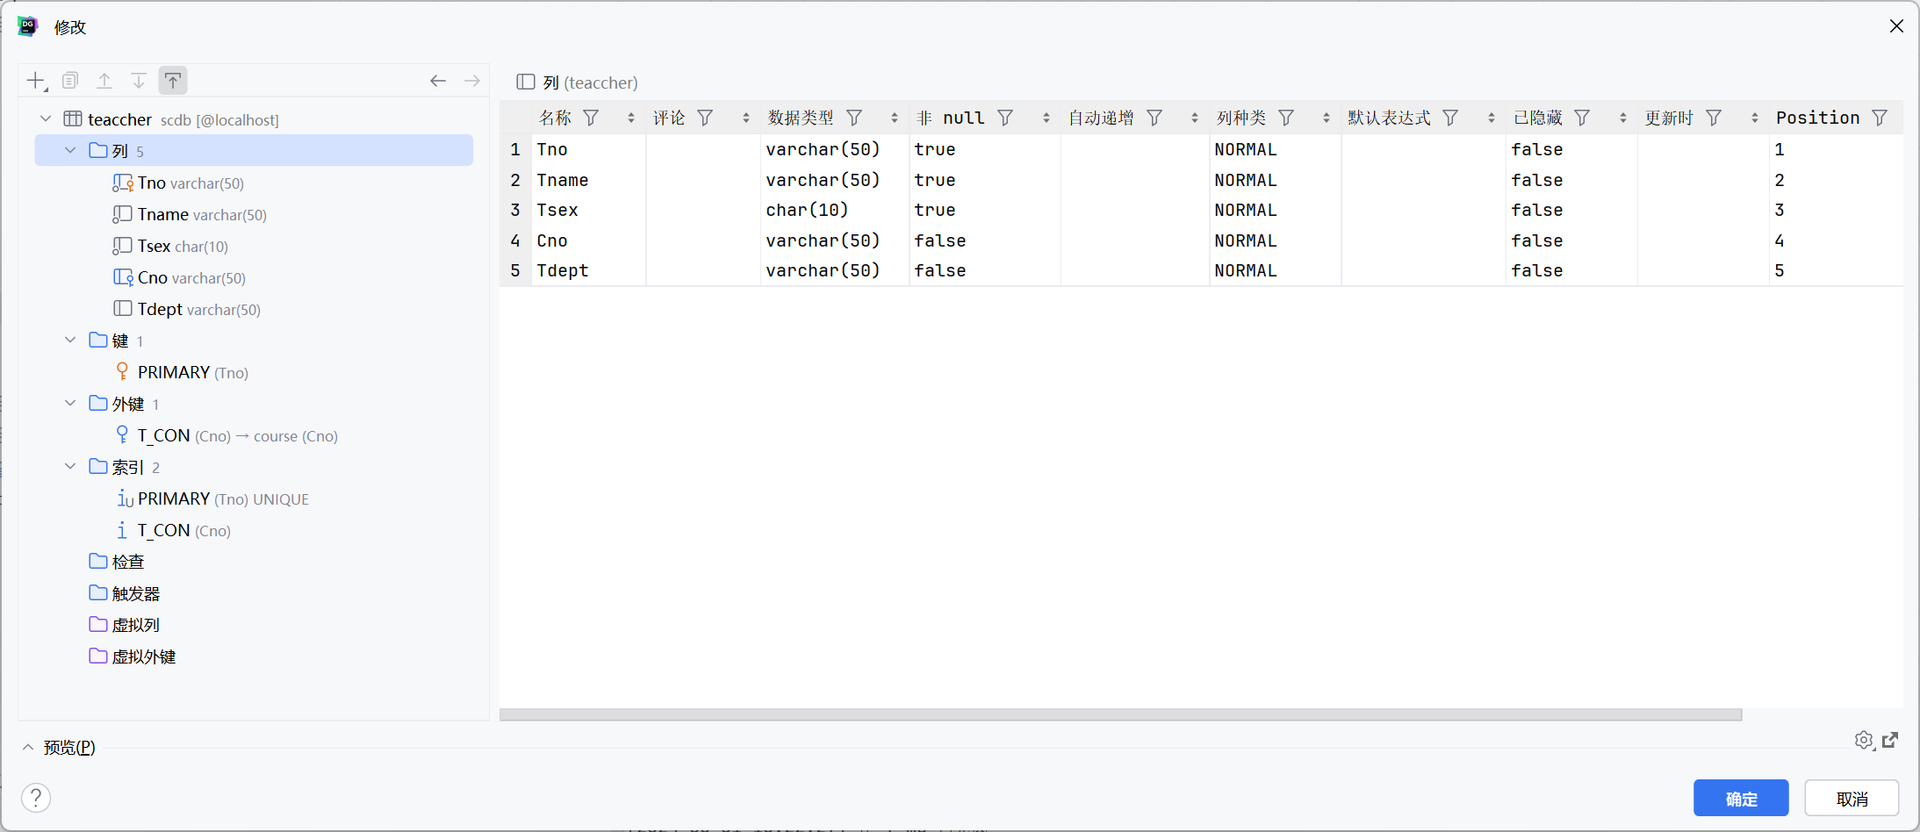Open help question mark icon
Screen dimensions: 1920x832
[36, 798]
